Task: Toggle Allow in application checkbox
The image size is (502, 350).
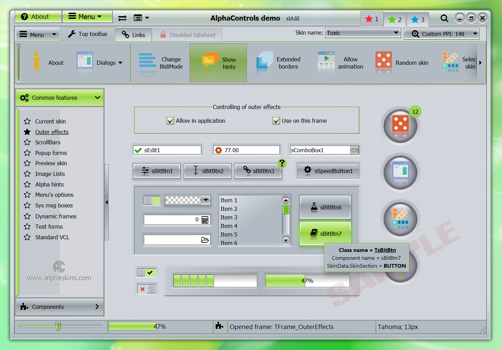Action: pos(170,121)
